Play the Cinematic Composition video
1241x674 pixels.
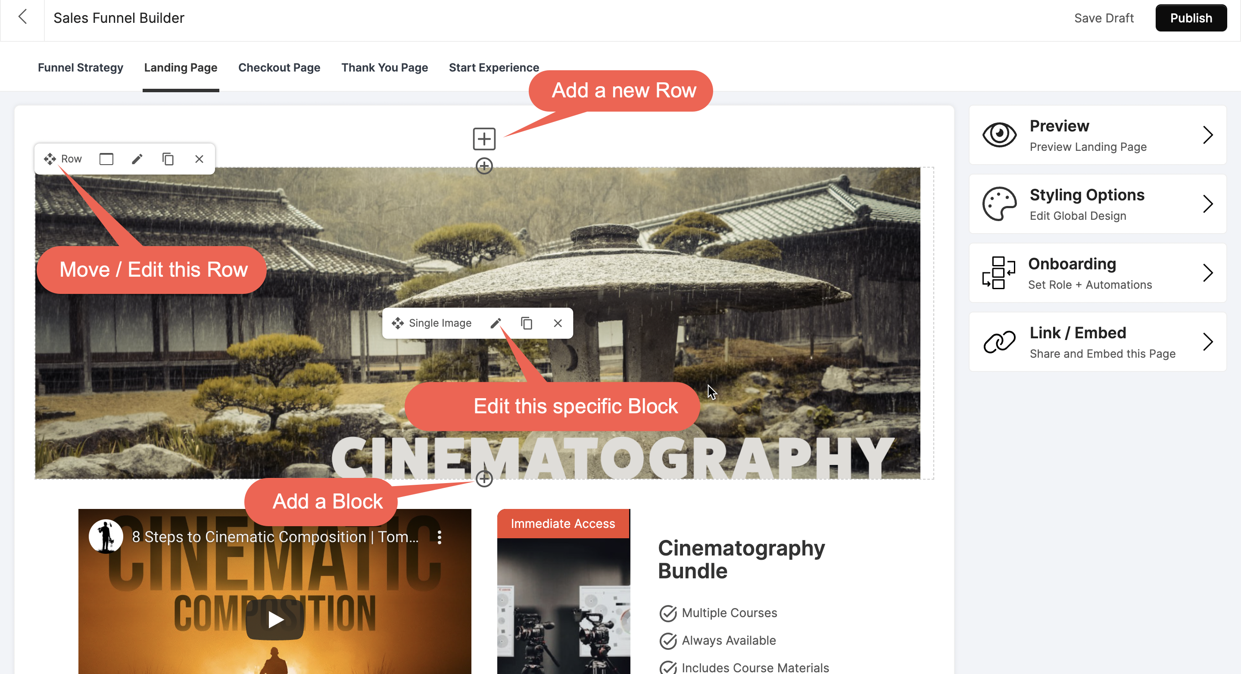[x=275, y=619]
